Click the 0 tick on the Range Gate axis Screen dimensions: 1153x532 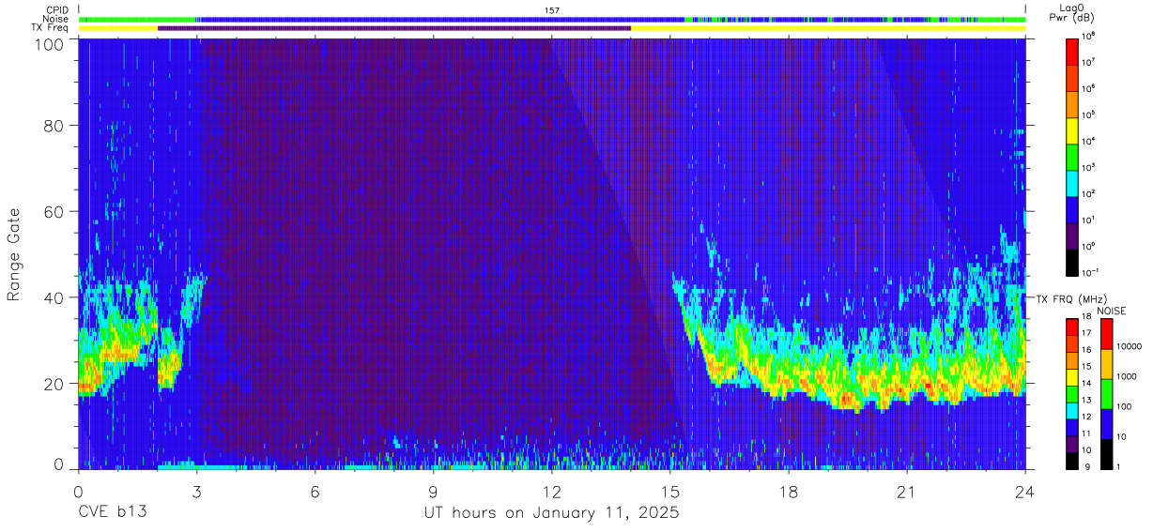[59, 464]
